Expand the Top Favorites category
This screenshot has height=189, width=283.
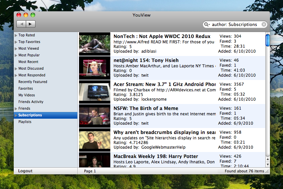click(x=16, y=42)
